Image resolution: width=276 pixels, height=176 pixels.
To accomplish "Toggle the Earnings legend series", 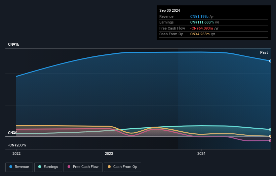I will point(48,167).
